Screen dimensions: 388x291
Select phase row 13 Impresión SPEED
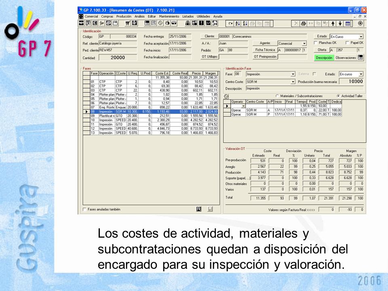[x=150, y=133]
